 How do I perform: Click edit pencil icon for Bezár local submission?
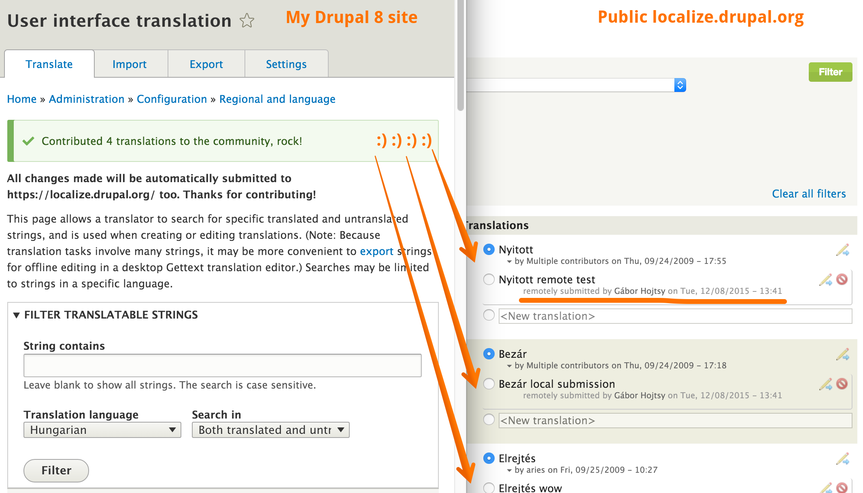pos(826,385)
